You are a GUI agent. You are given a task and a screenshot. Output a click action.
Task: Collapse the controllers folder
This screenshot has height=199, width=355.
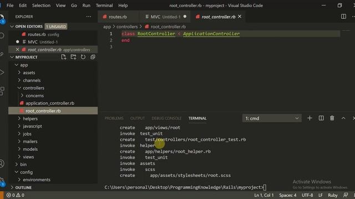(53, 88)
